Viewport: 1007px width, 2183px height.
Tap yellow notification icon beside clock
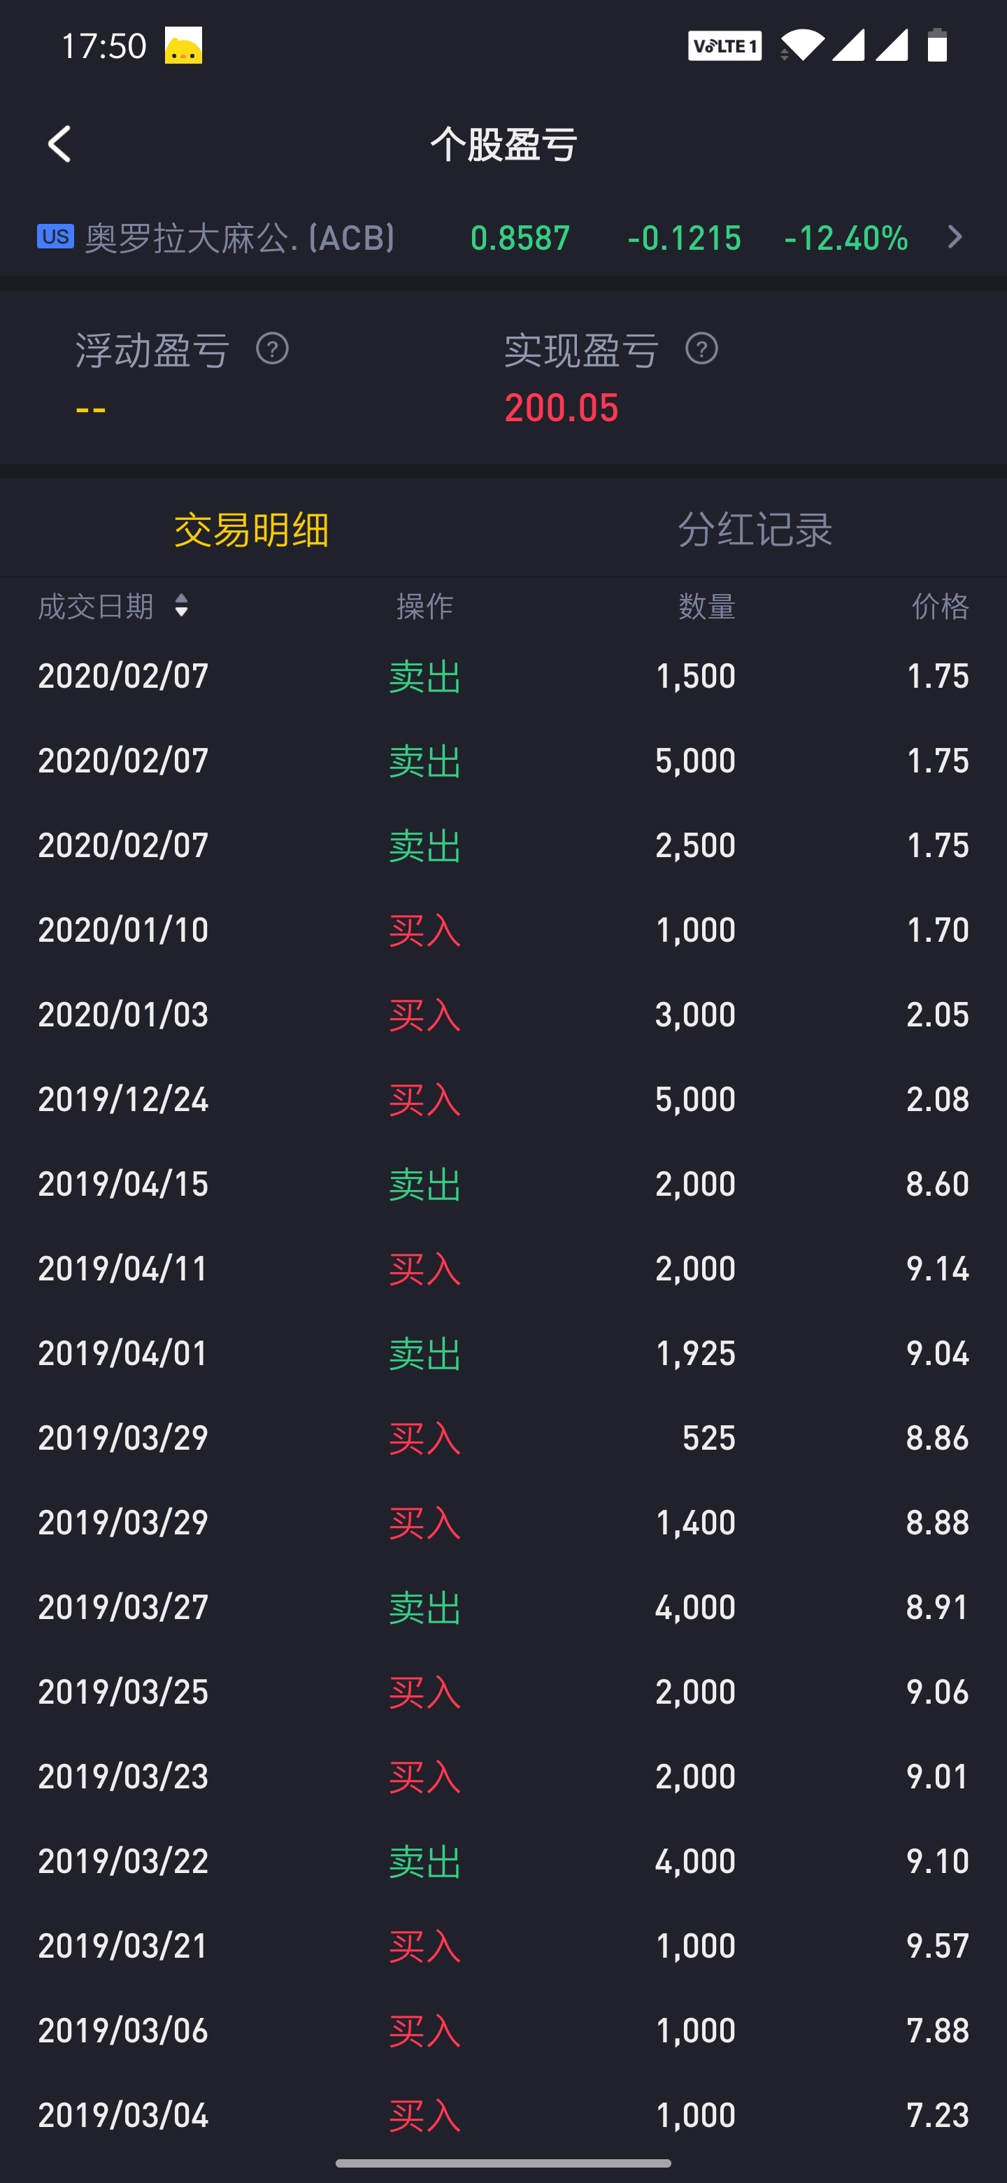point(183,45)
